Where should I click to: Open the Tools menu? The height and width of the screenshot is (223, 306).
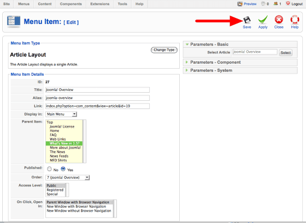coord(122,4)
